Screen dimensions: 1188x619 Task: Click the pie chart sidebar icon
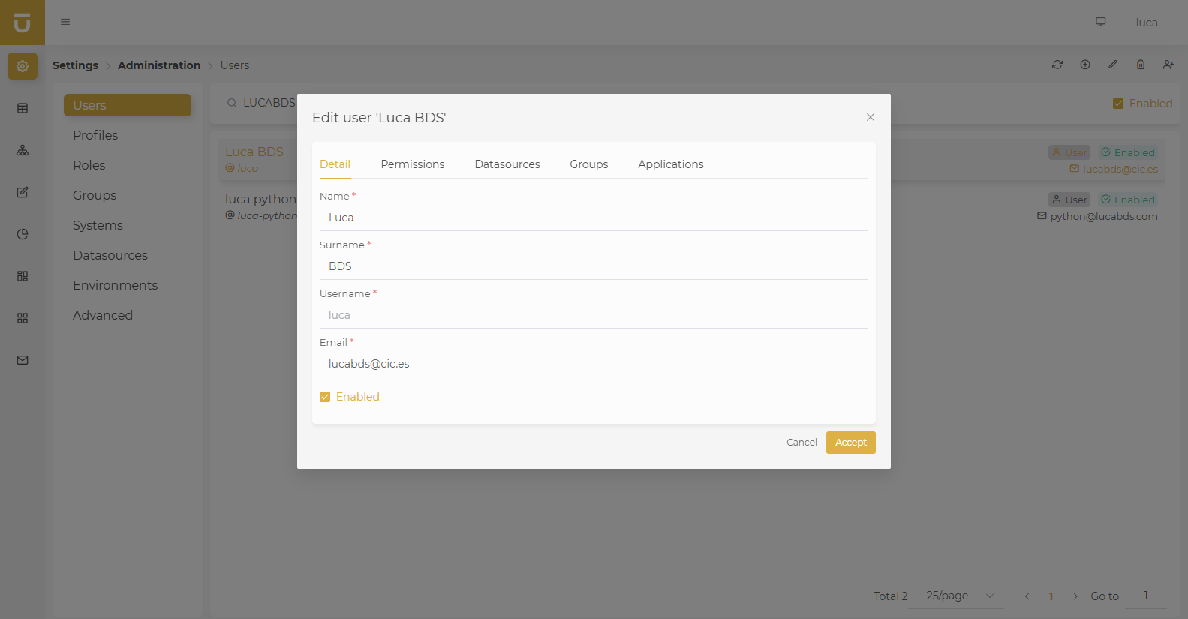[x=23, y=234]
